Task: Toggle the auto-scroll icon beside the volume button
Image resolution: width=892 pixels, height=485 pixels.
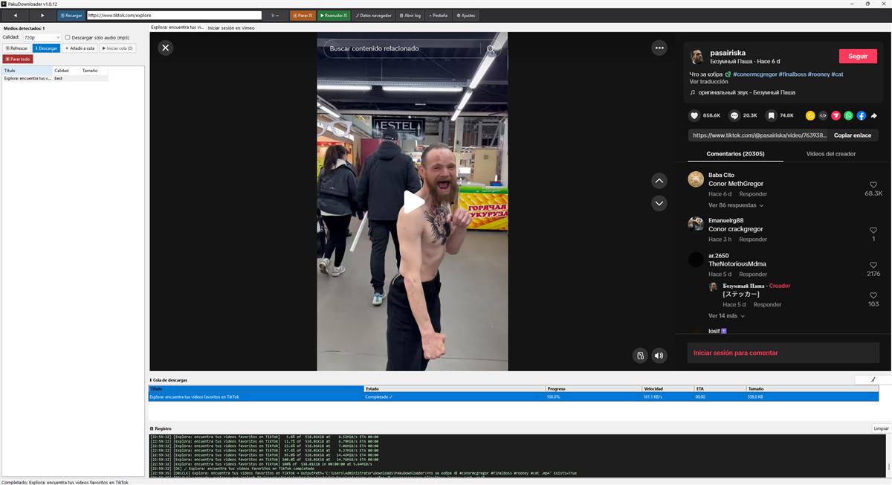Action: 640,356
